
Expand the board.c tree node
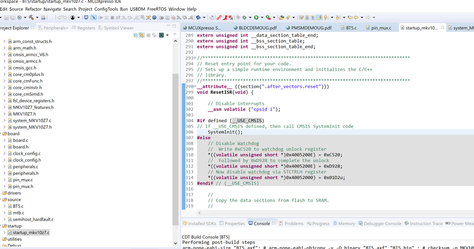tap(4, 140)
